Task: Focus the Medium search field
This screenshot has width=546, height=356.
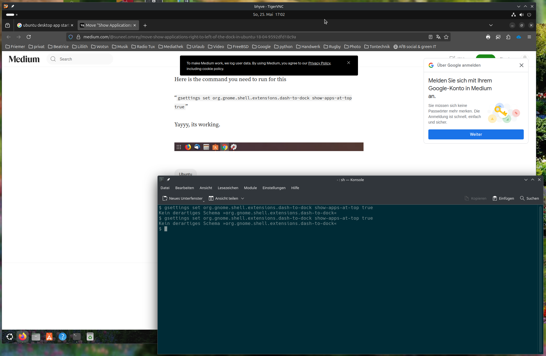Action: pos(80,59)
